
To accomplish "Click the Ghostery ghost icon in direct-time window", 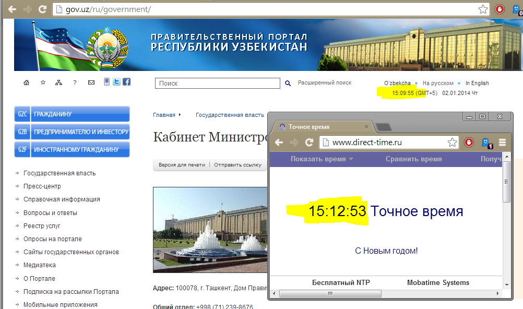I will 486,142.
